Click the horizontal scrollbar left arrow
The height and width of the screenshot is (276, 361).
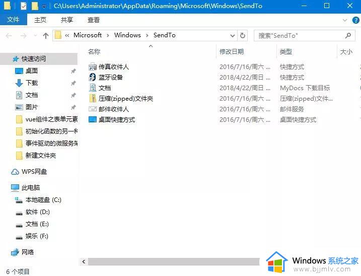point(84,261)
